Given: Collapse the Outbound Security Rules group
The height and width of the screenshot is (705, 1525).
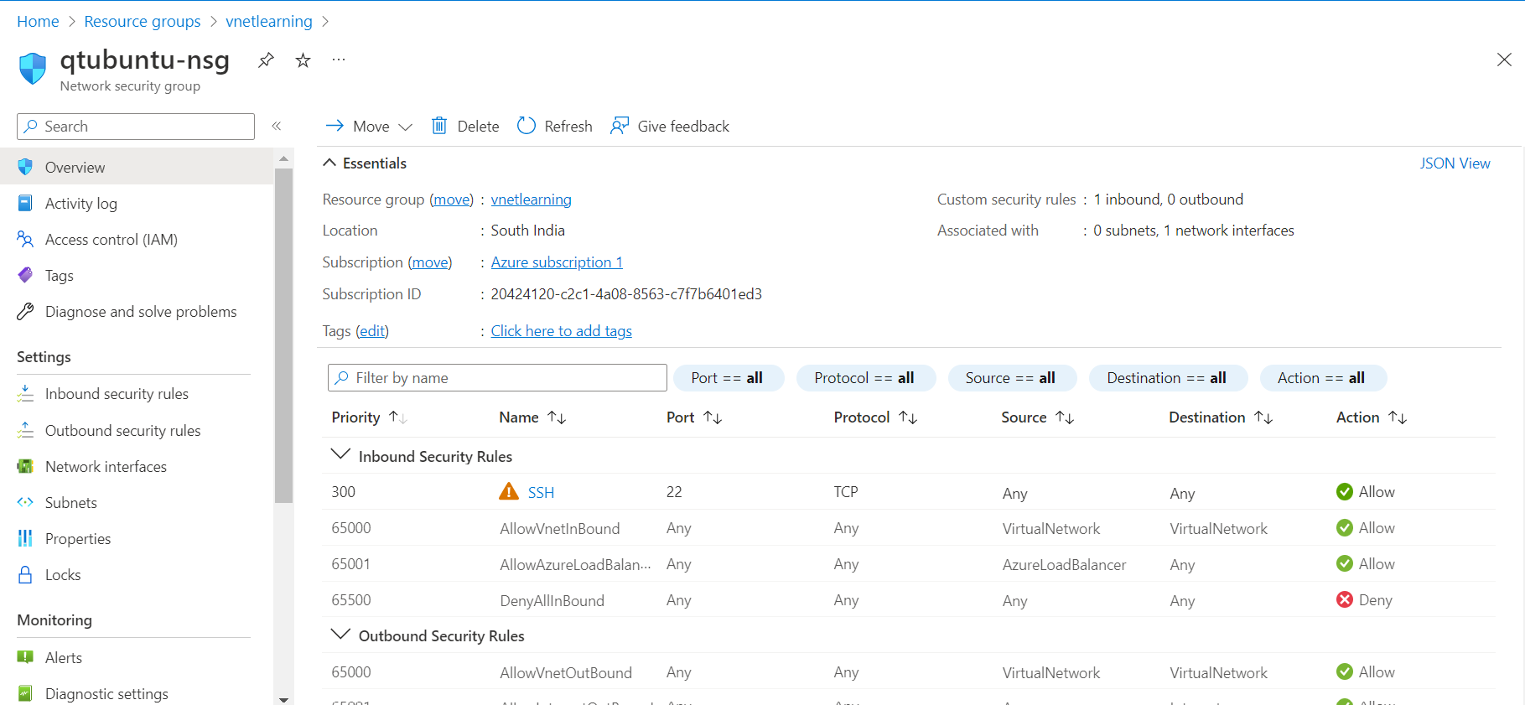Looking at the screenshot, I should tap(340, 634).
